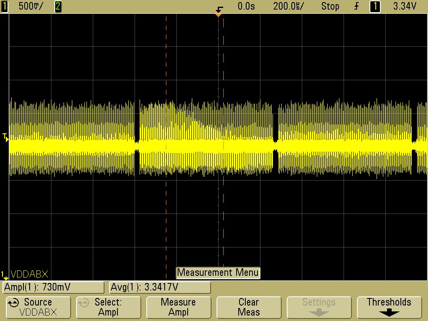Select the trigger source 1 badge
Viewport: 428px width, 321px height.
[375, 6]
